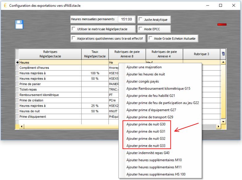Click the Ticket-repas row
This screenshot has height=180, width=242.
point(50,89)
